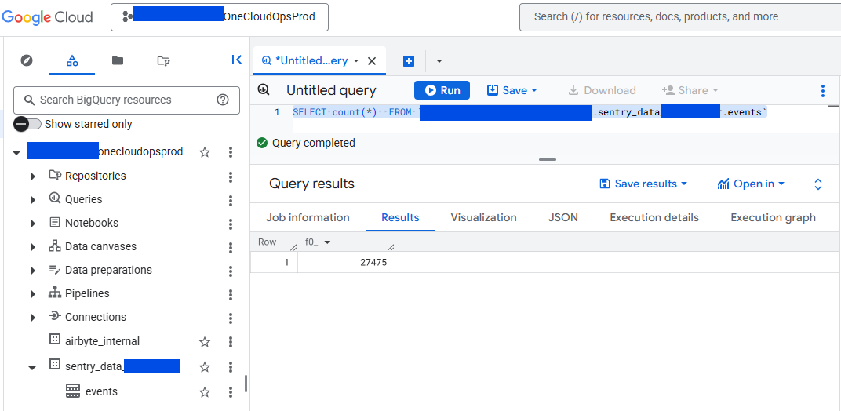Switch to the Execution details tab
This screenshot has width=841, height=411.
click(654, 217)
